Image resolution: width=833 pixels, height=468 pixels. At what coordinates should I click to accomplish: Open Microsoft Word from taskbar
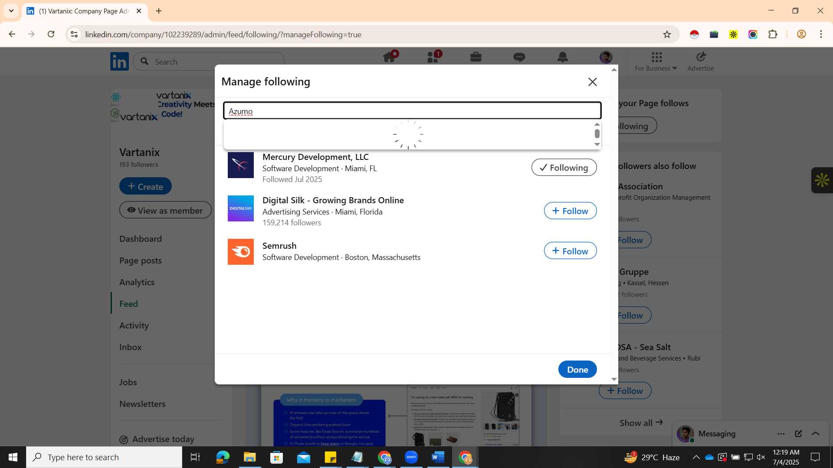438,457
